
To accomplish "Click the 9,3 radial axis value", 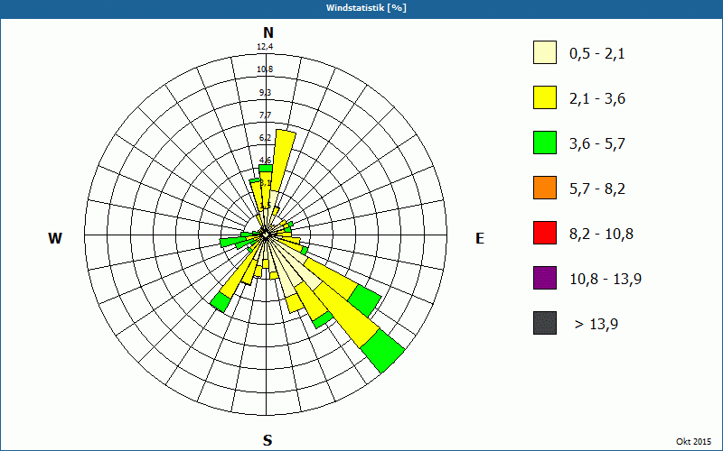I will pos(265,93).
